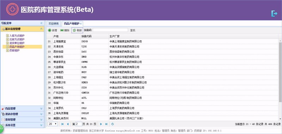Close the 药品产地维护 tab
282x134 pixels.
click(81, 24)
